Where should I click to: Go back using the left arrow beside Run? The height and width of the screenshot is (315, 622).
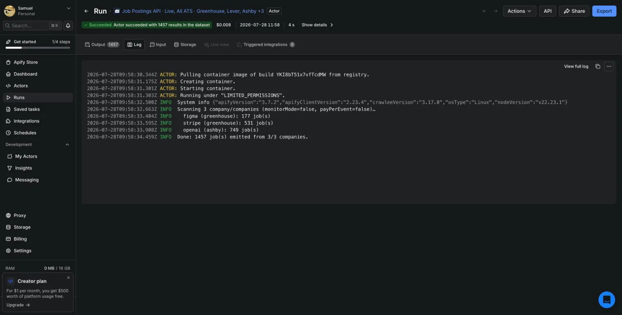pyautogui.click(x=86, y=11)
